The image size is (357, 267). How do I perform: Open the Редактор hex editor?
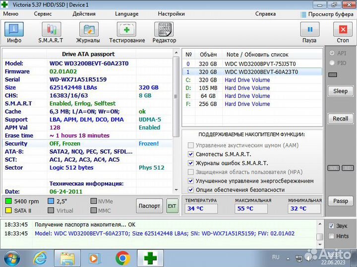164,32
